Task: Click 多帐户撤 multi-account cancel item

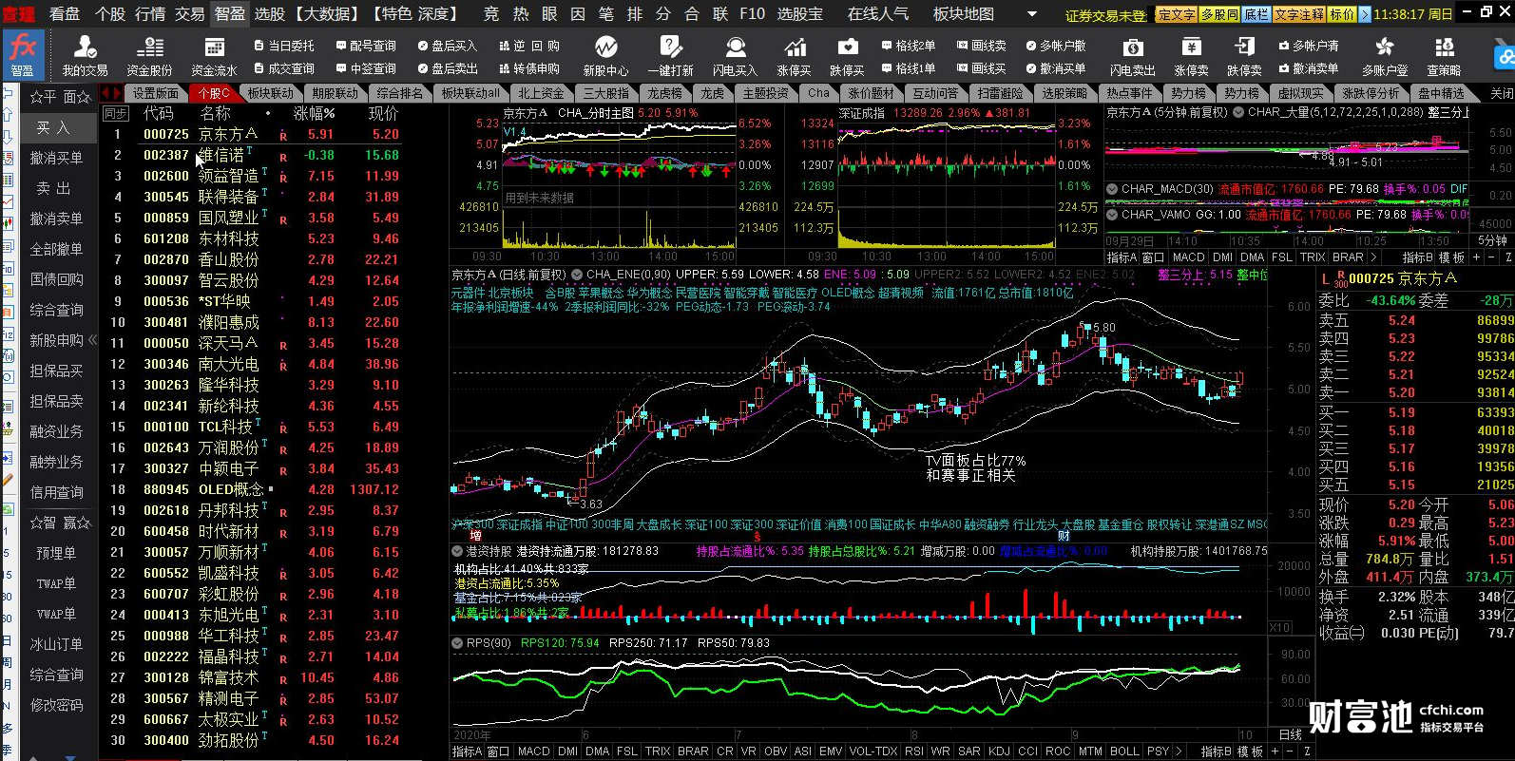Action: [1056, 46]
